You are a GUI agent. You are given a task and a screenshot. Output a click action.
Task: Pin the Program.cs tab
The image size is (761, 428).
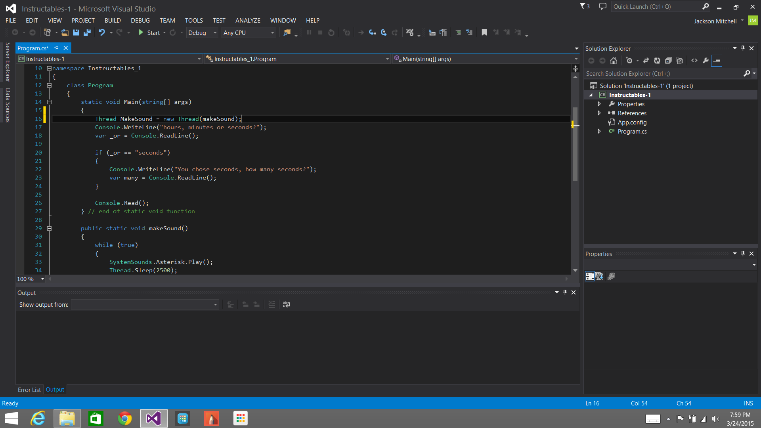57,48
